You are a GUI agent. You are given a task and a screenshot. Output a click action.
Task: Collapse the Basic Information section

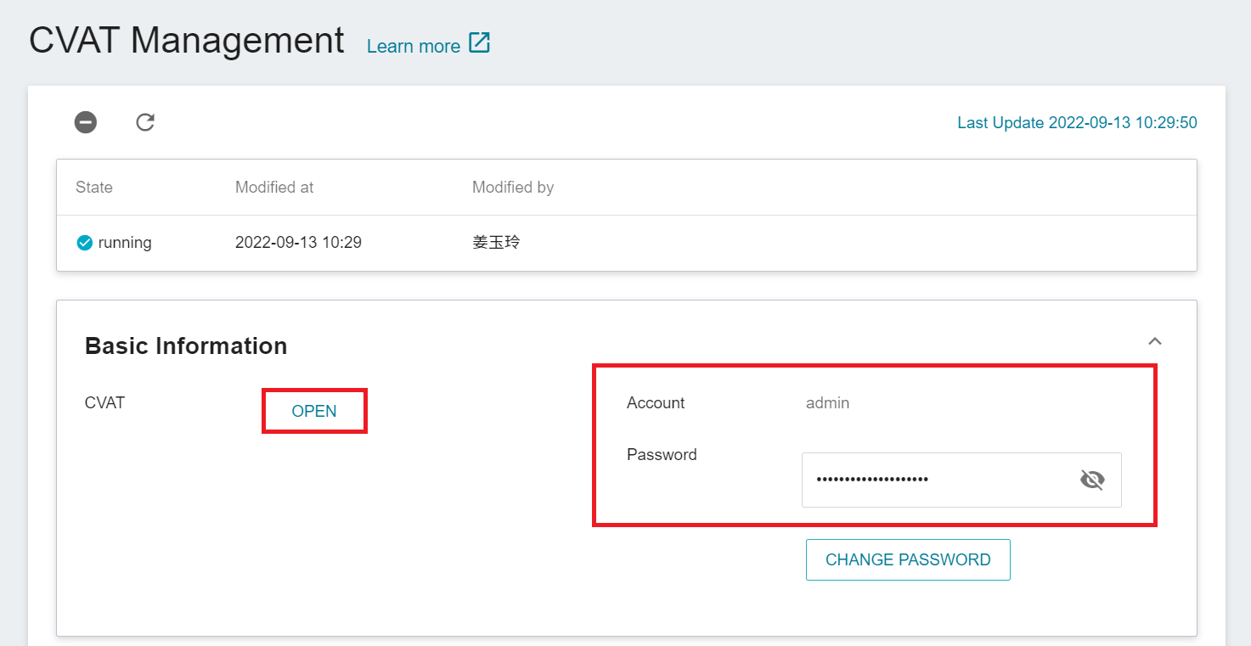[1154, 341]
